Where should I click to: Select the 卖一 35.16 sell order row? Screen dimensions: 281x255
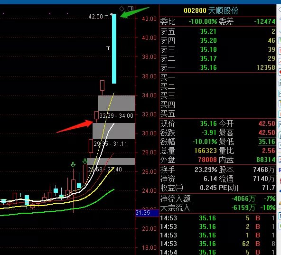point(217,67)
